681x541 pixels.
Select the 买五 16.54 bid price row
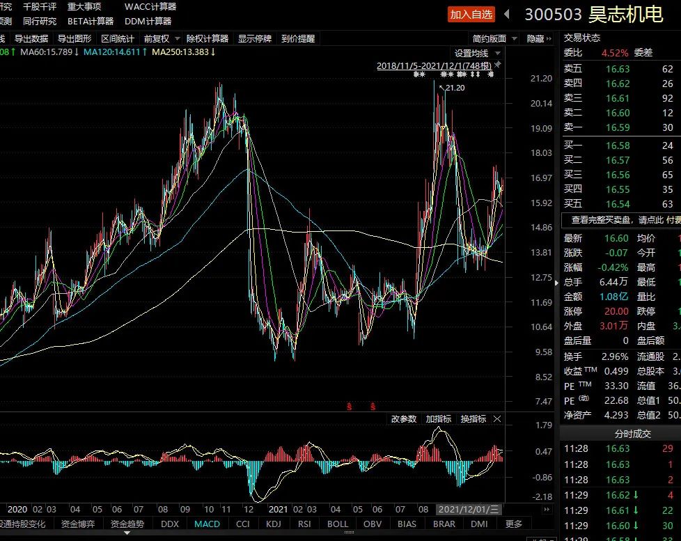[x=620, y=203]
